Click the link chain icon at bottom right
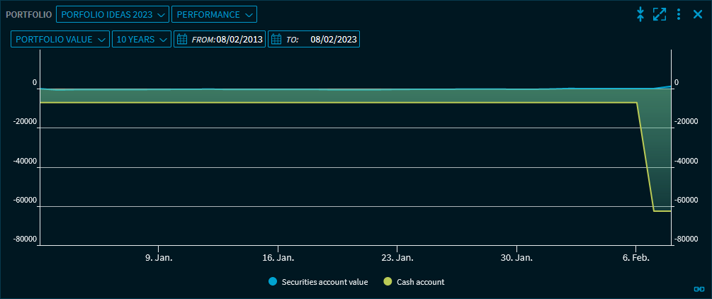The width and height of the screenshot is (712, 299). click(699, 289)
